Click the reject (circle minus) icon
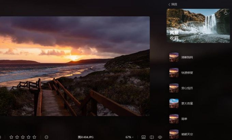 [x=46, y=137]
